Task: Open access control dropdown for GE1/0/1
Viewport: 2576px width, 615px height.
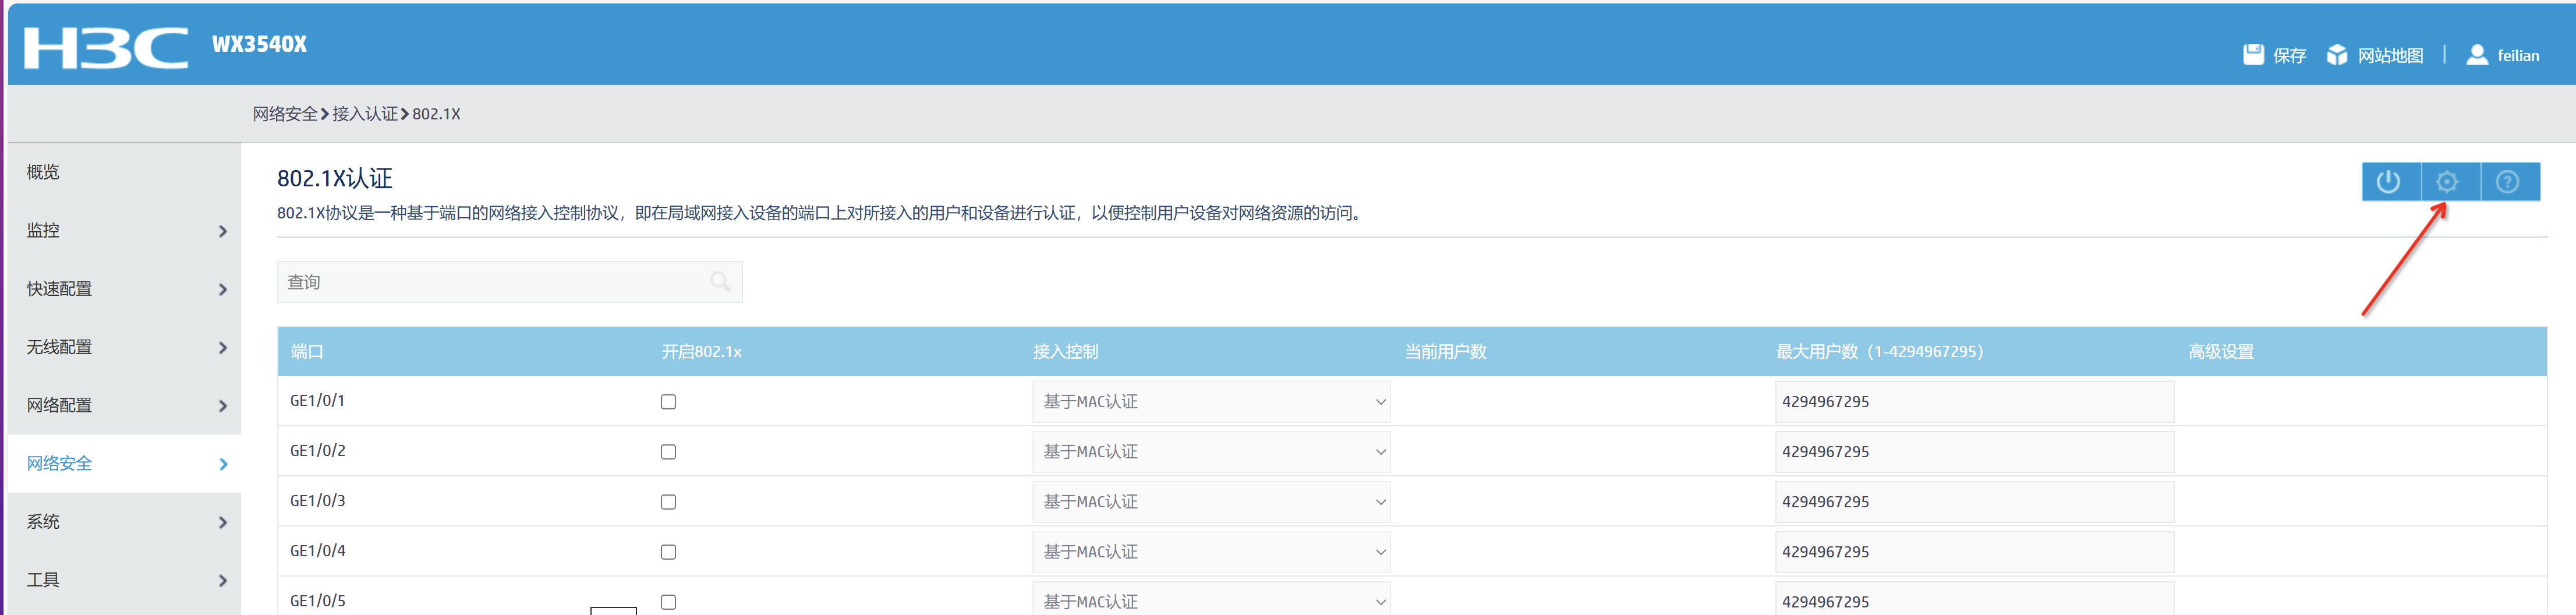Action: click(1211, 402)
